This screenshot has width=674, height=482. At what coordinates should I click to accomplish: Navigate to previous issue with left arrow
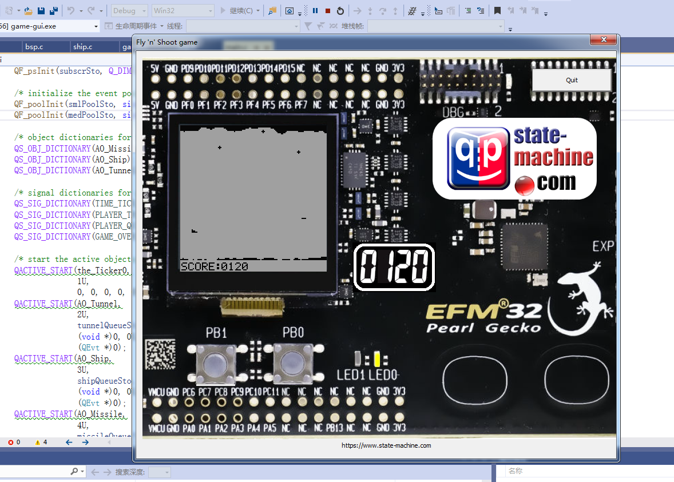[69, 442]
